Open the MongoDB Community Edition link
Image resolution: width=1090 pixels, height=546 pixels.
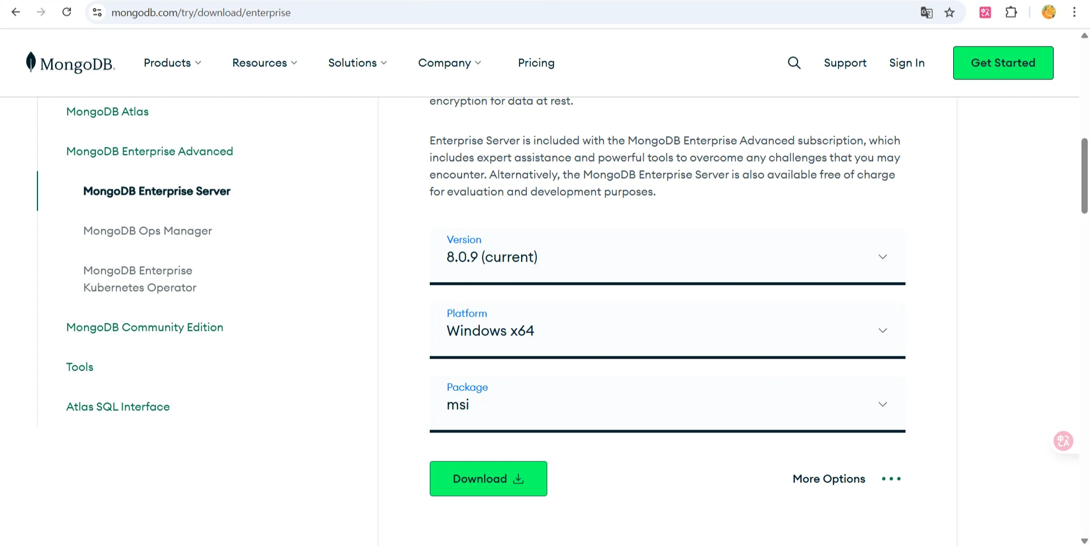[145, 327]
